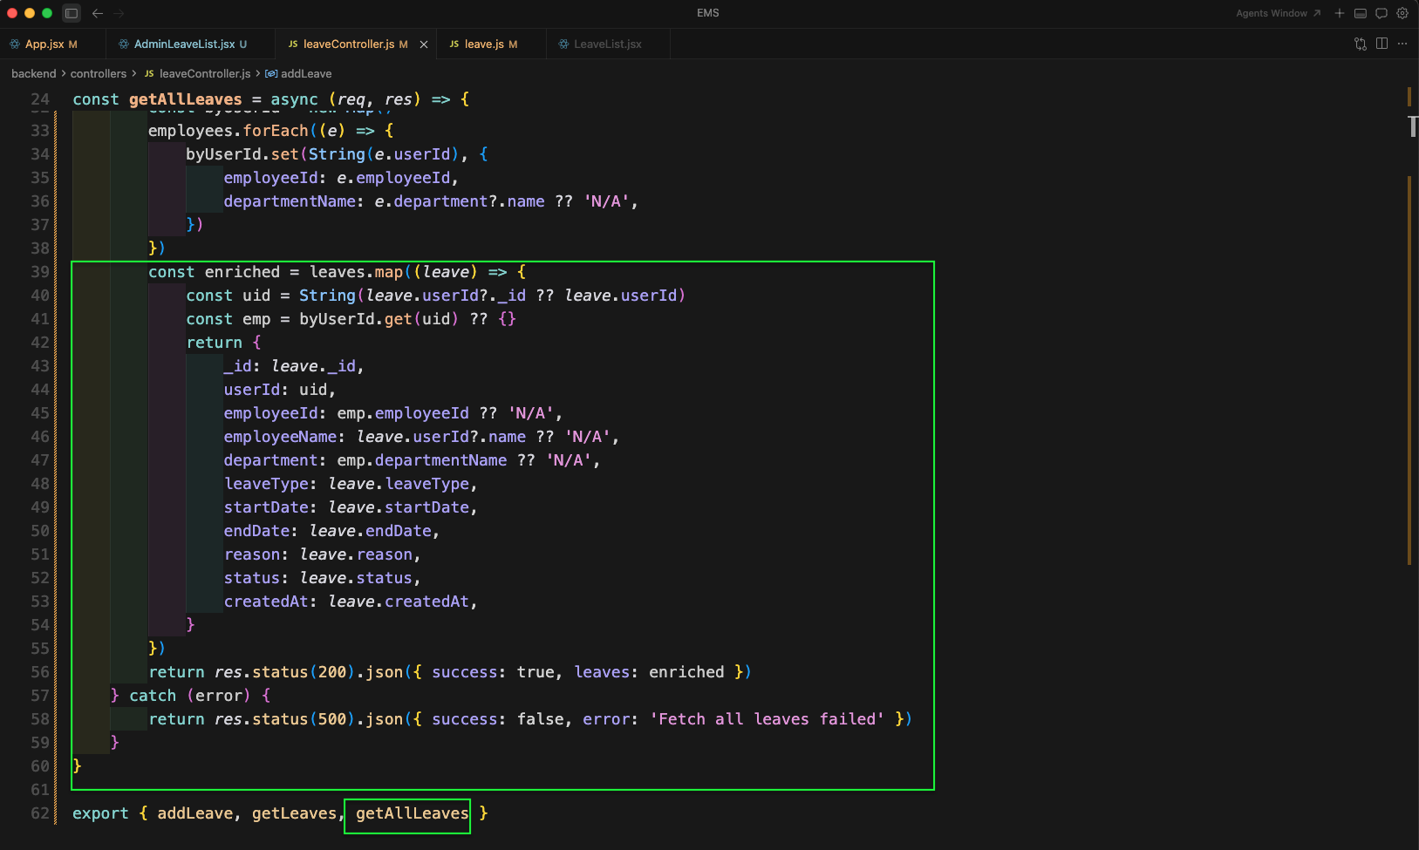The image size is (1419, 850).
Task: Click the return keyword on line 42
Action: pyautogui.click(x=215, y=343)
